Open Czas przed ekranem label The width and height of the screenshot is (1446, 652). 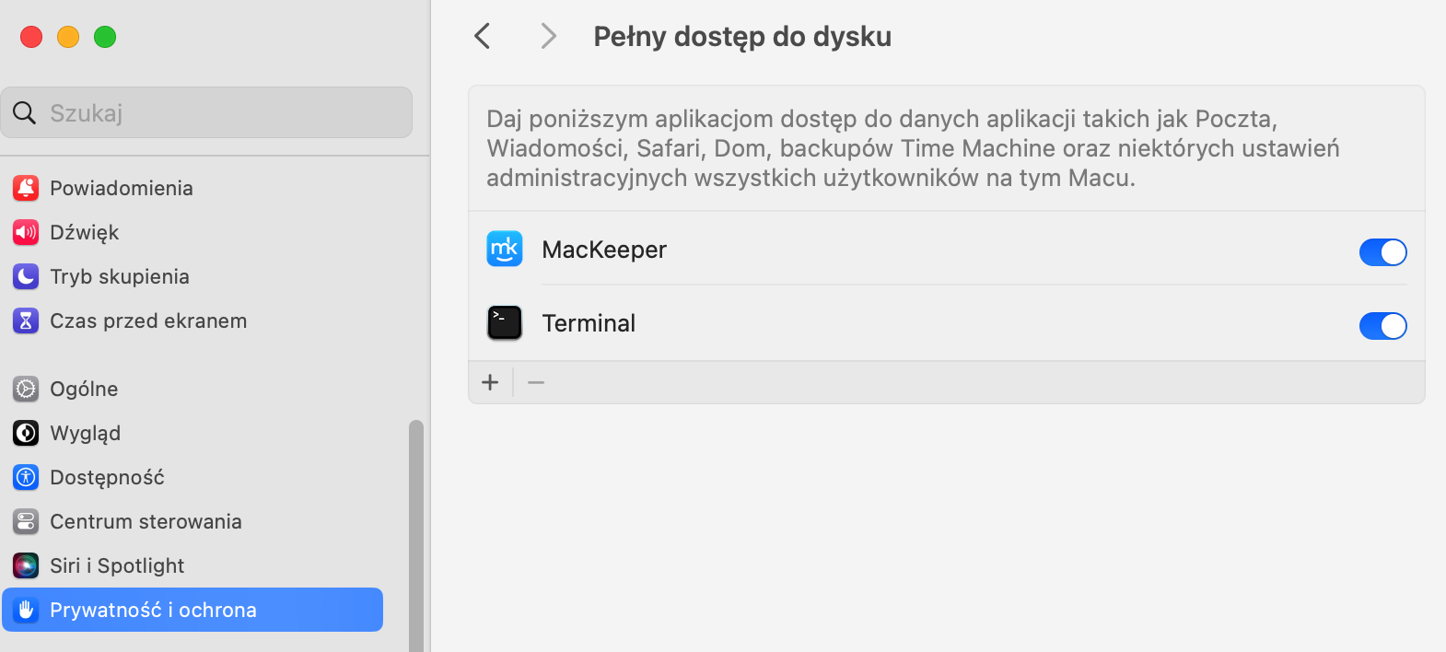(148, 320)
